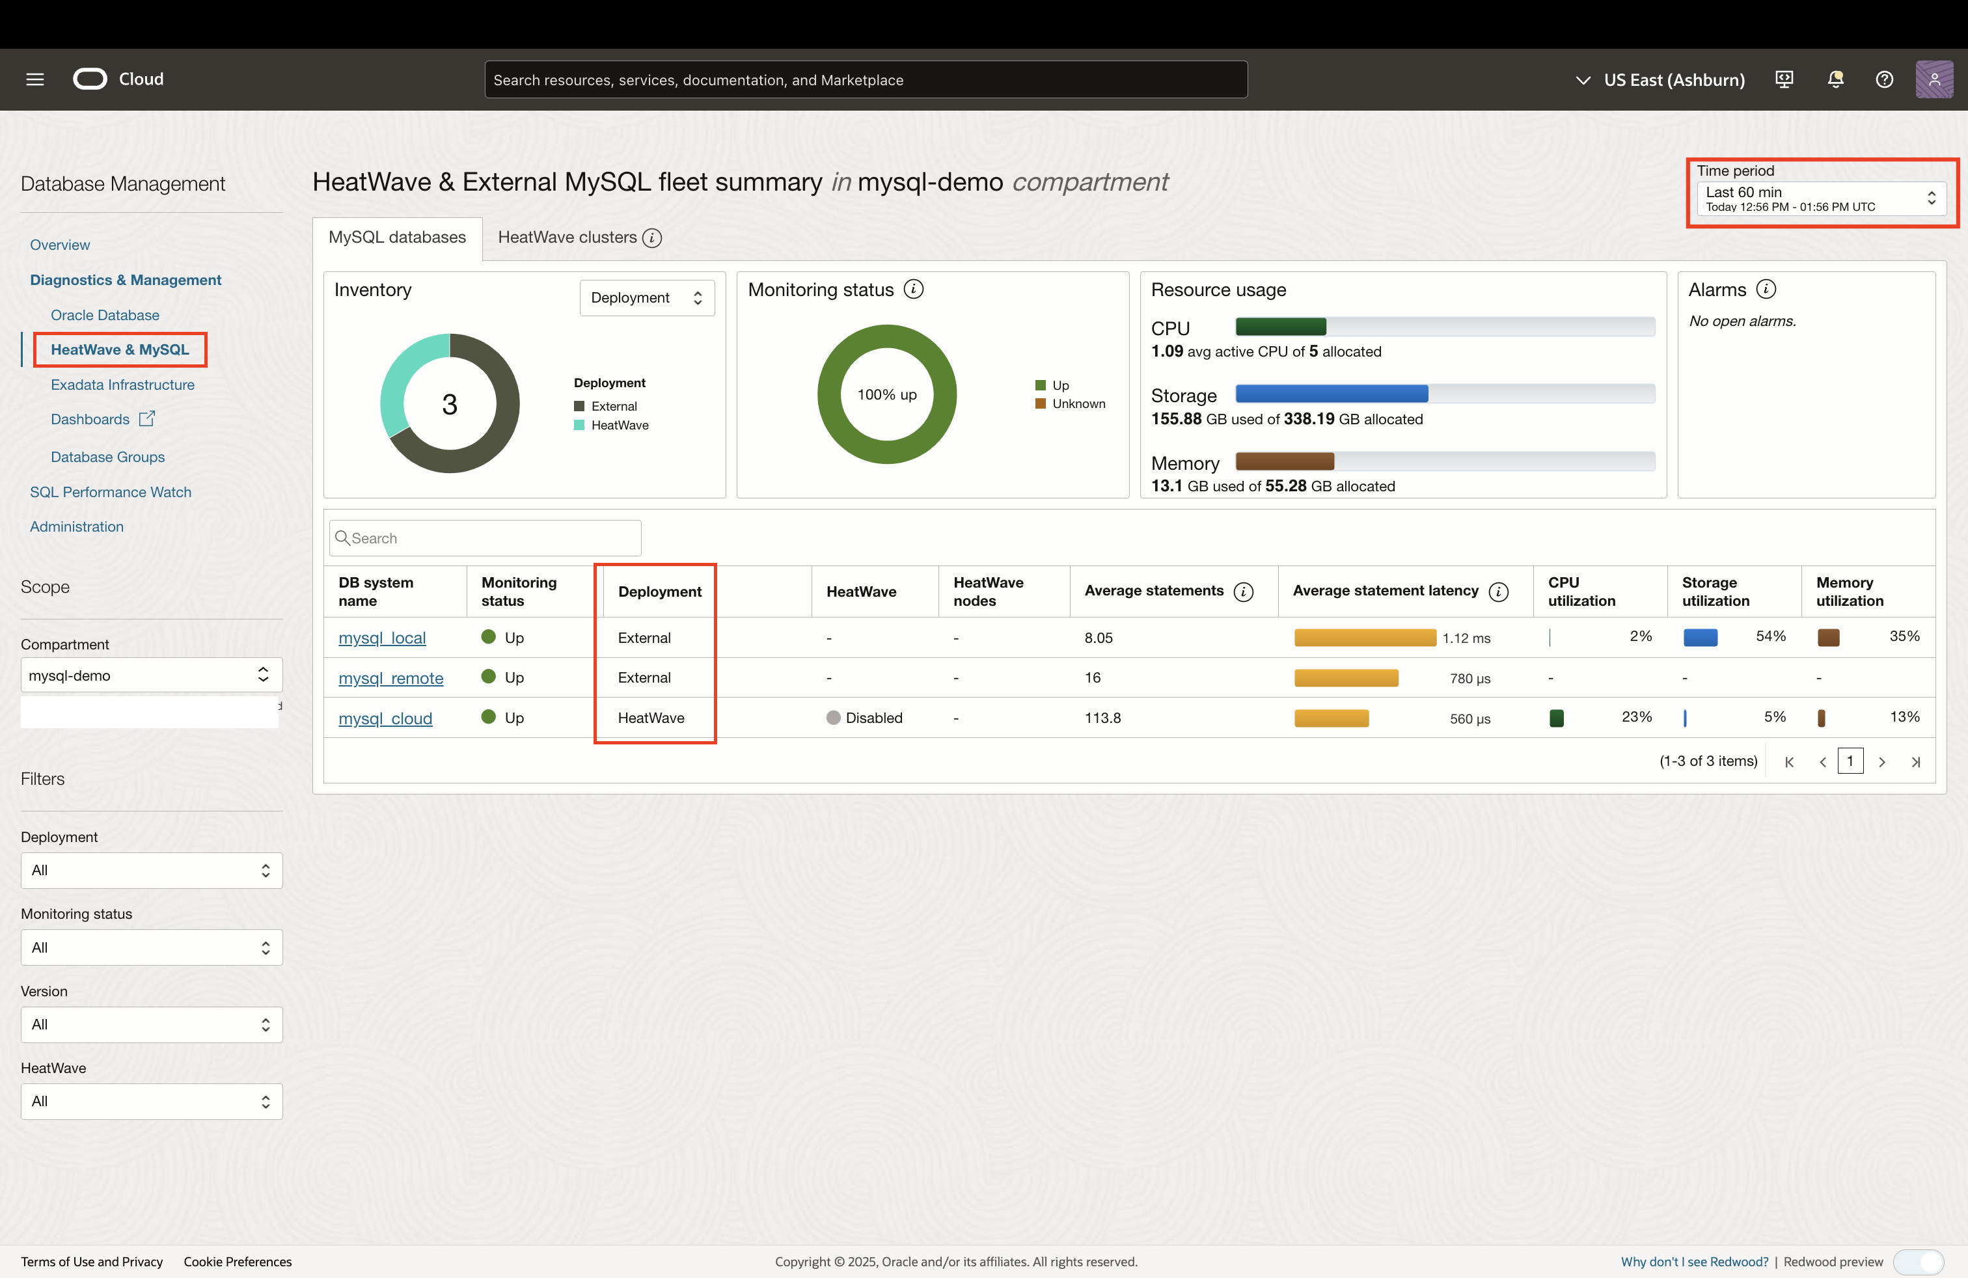Open the hamburger navigation menu

[34, 79]
